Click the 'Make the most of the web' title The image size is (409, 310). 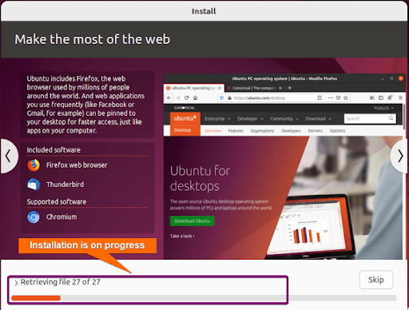(92, 39)
